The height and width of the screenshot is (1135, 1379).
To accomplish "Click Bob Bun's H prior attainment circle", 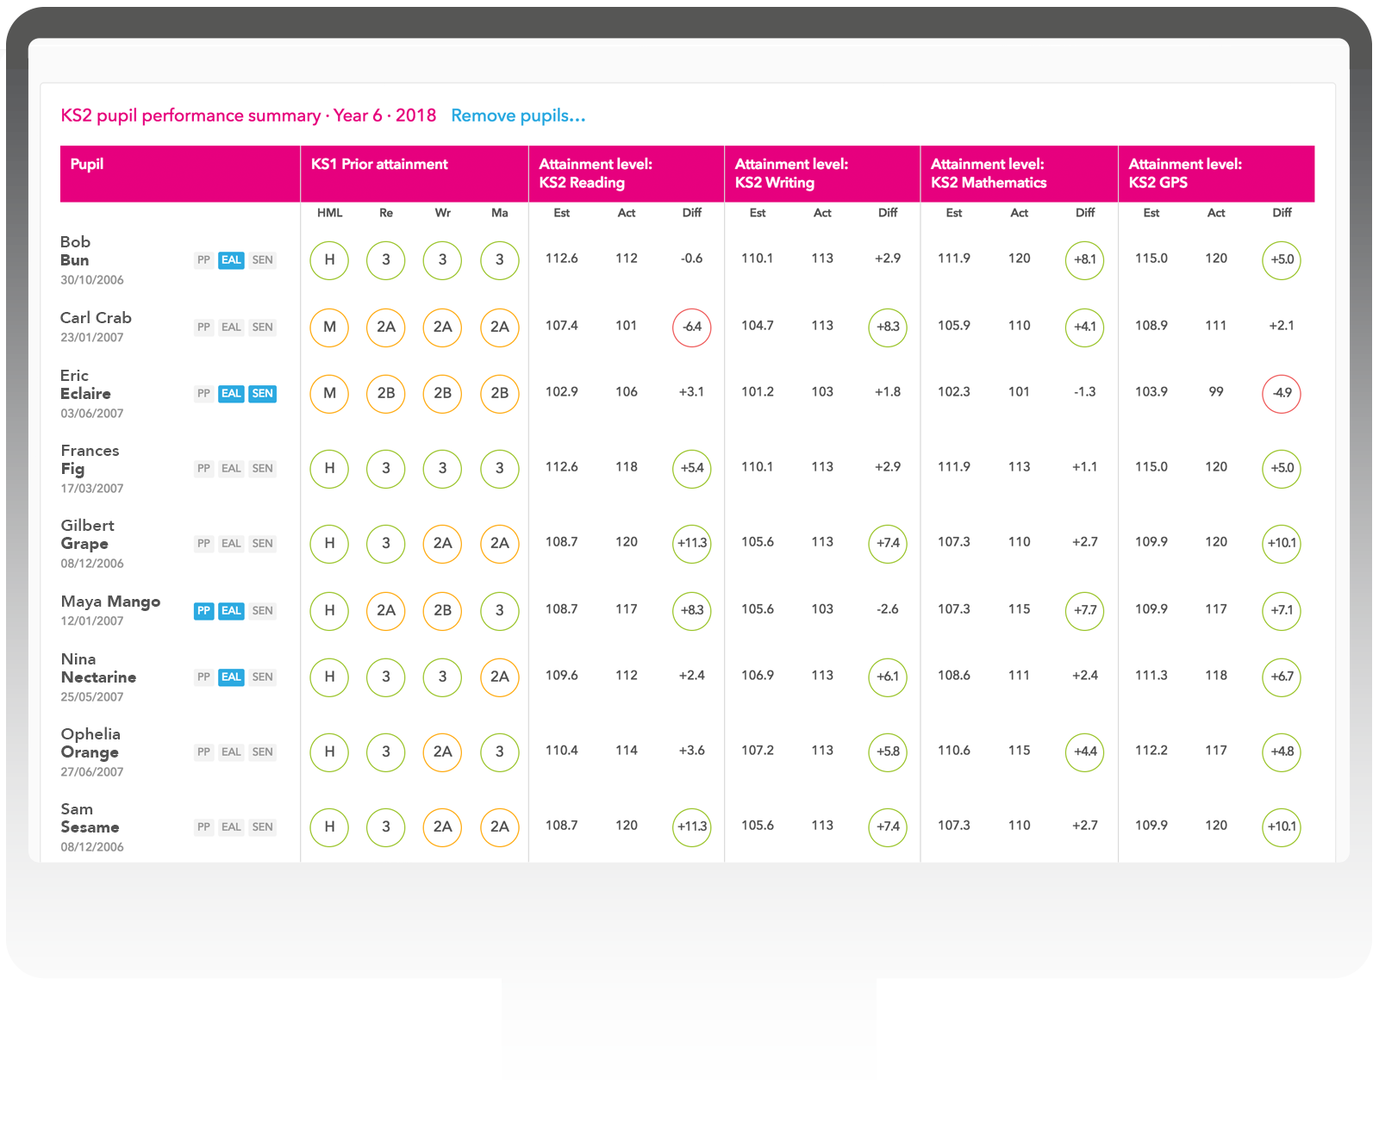I will pos(329,260).
